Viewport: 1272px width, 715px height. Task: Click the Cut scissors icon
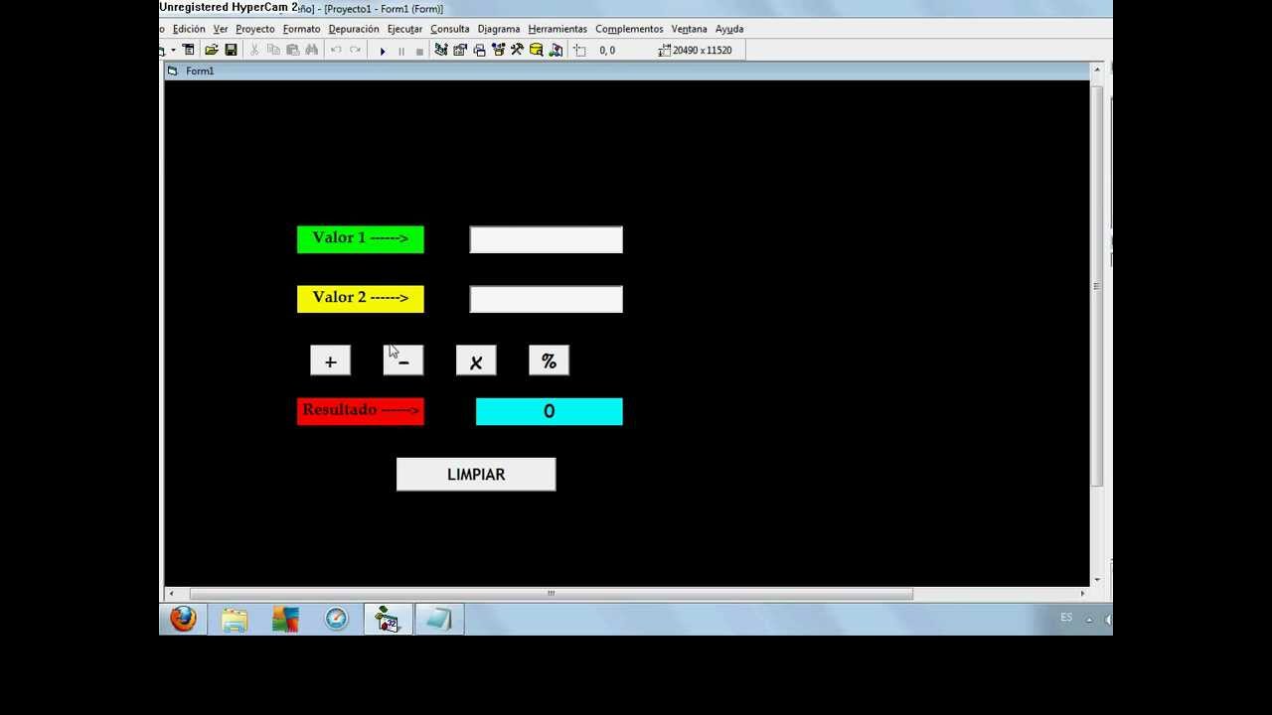254,50
